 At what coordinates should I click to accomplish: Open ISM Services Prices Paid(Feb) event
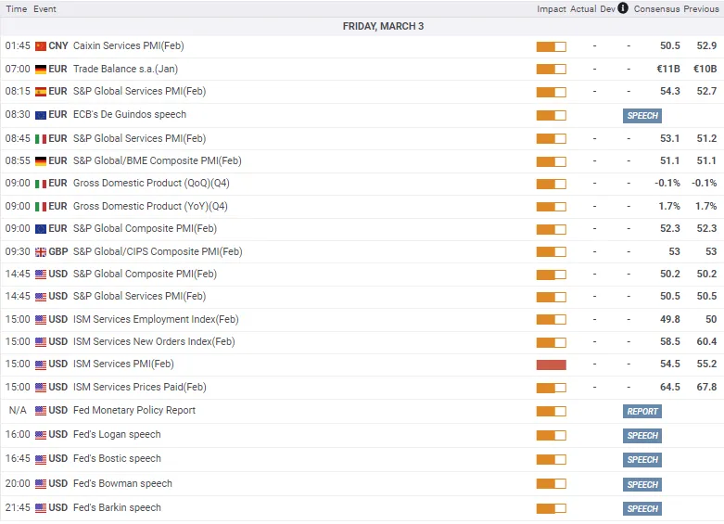139,387
